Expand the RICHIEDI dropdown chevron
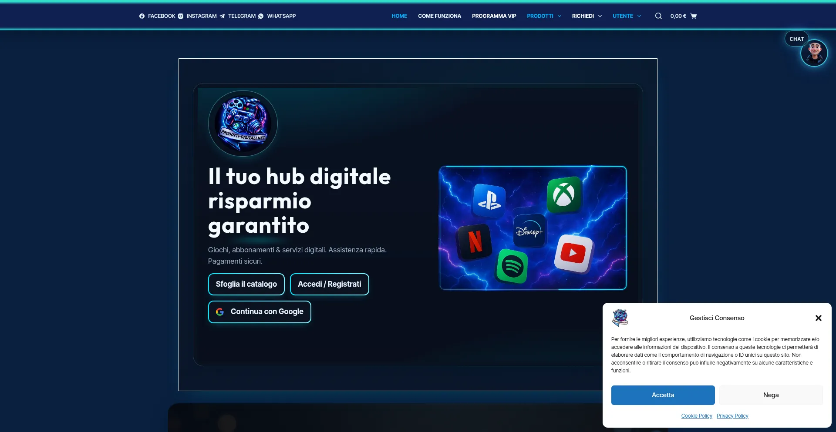 [x=600, y=16]
